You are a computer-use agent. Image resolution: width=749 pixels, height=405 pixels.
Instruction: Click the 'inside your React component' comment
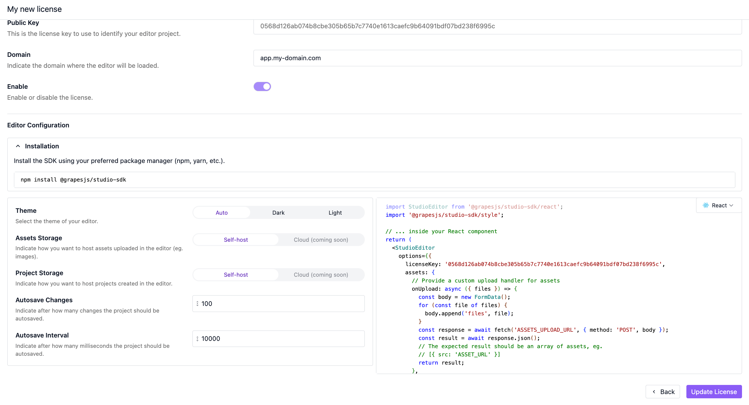[x=441, y=231]
